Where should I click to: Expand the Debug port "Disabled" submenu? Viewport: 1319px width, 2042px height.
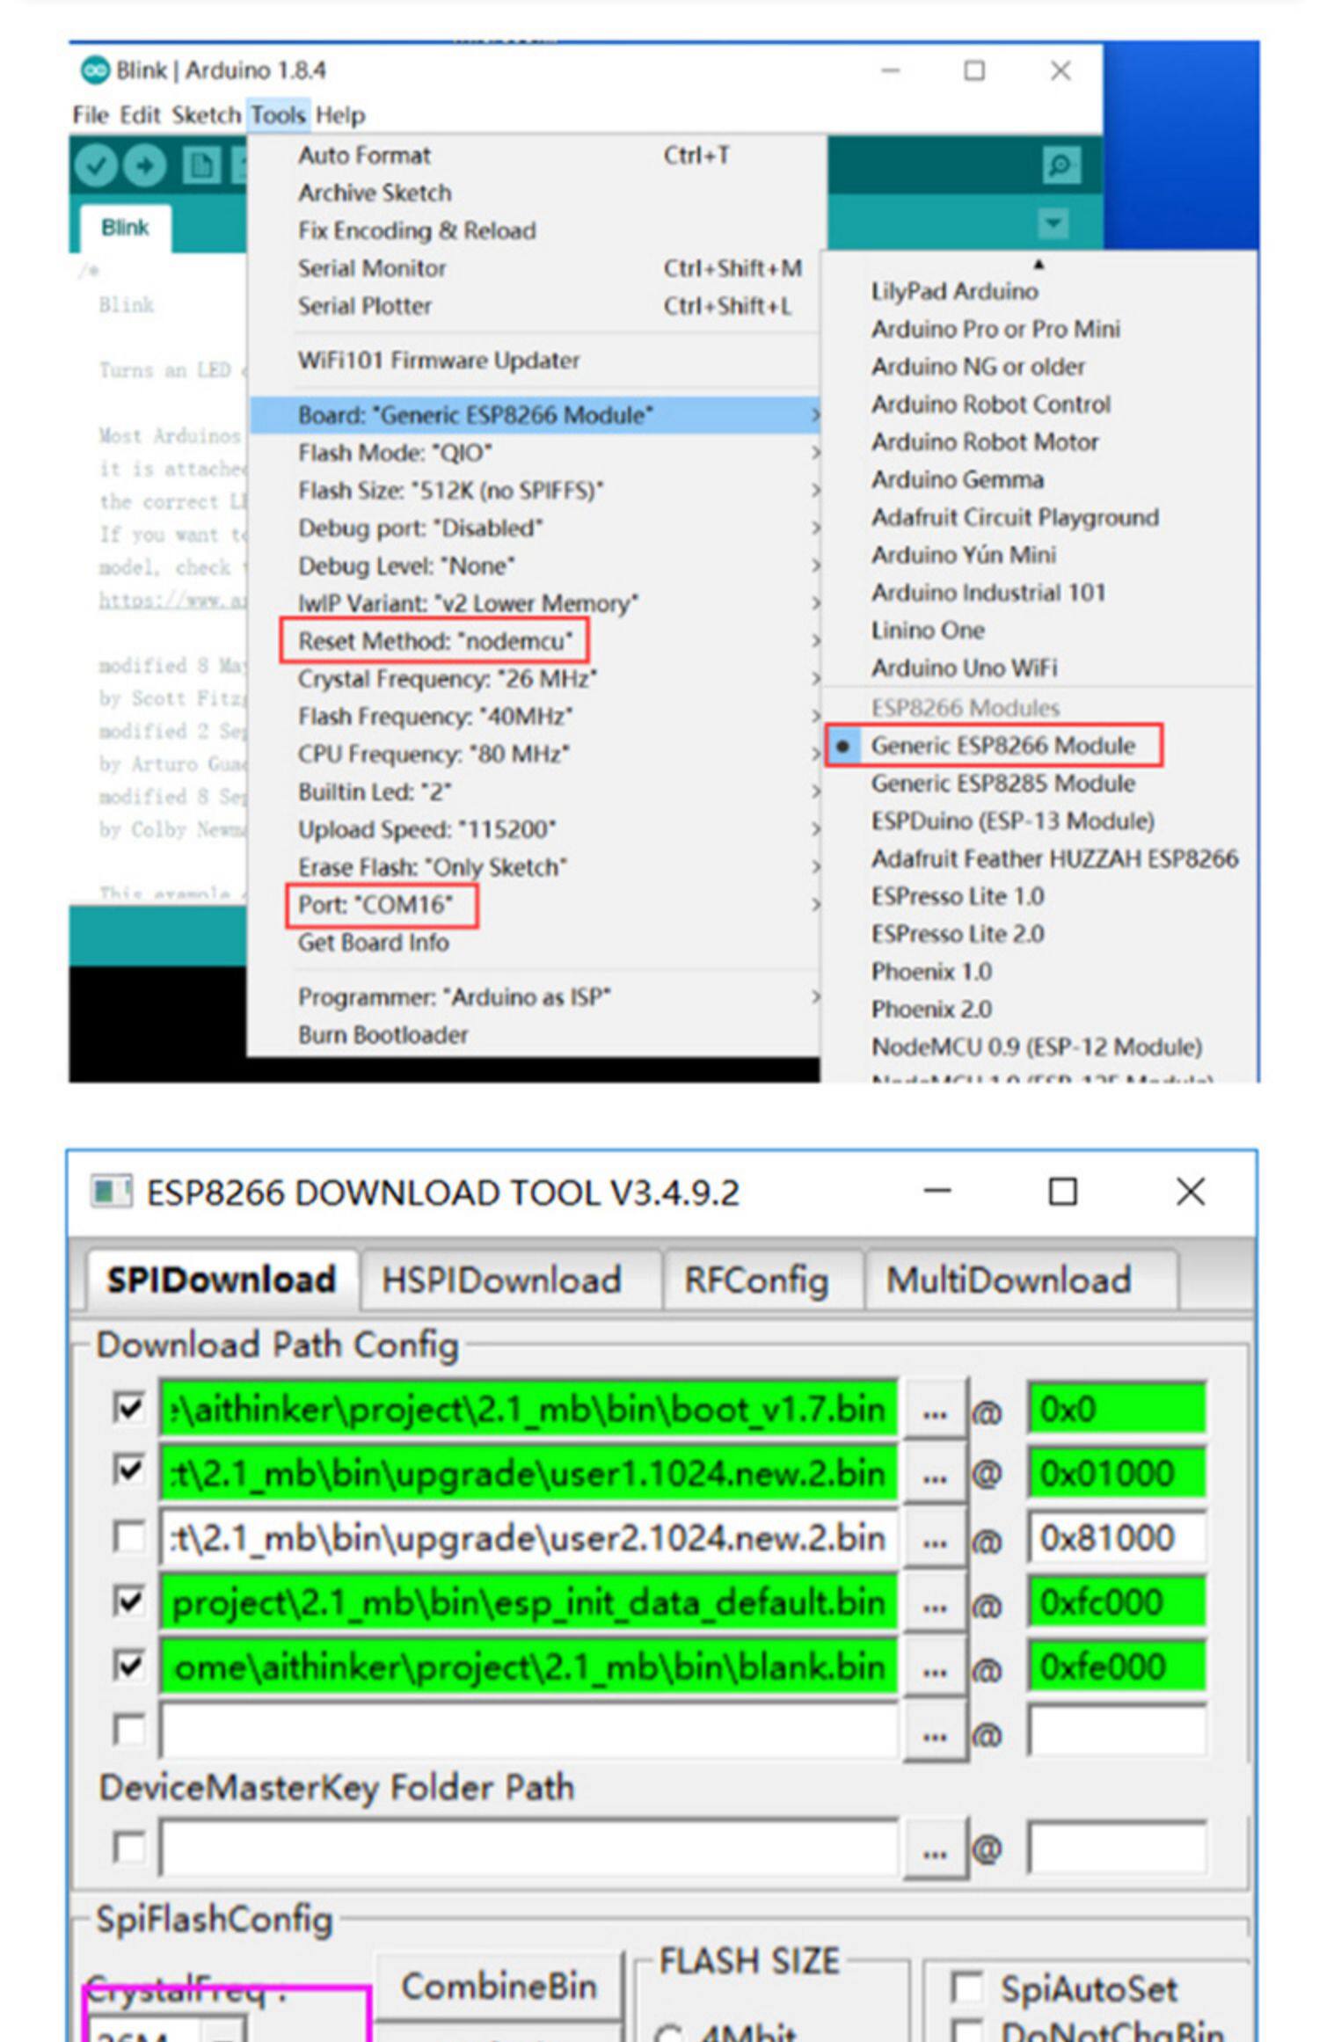click(536, 528)
